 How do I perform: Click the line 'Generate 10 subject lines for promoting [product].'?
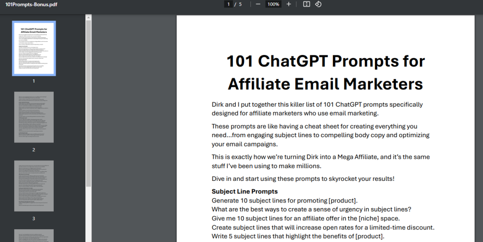pyautogui.click(x=284, y=201)
